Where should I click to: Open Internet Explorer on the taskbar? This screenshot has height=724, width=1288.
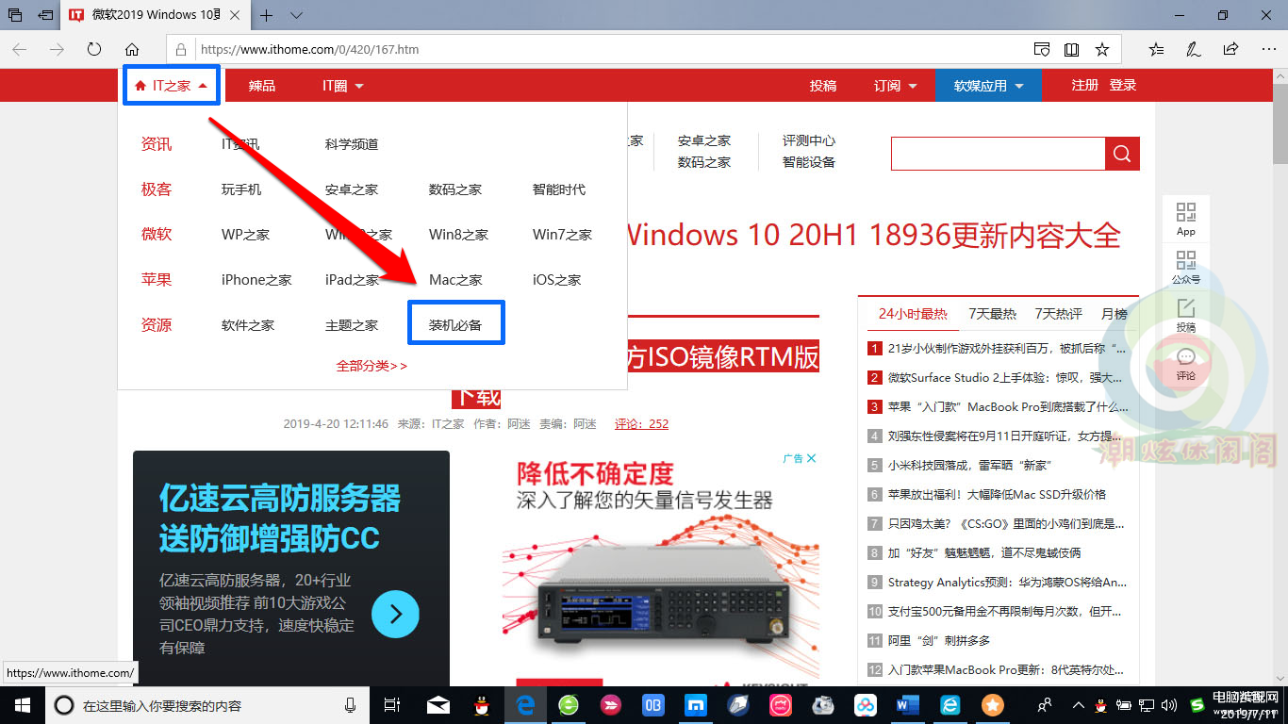tap(950, 704)
